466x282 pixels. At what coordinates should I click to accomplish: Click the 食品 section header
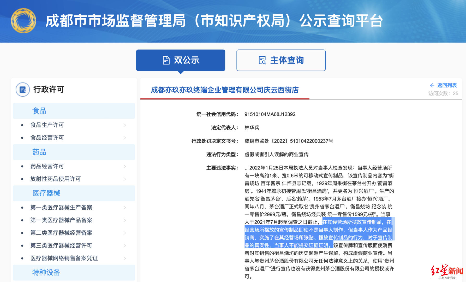[39, 111]
